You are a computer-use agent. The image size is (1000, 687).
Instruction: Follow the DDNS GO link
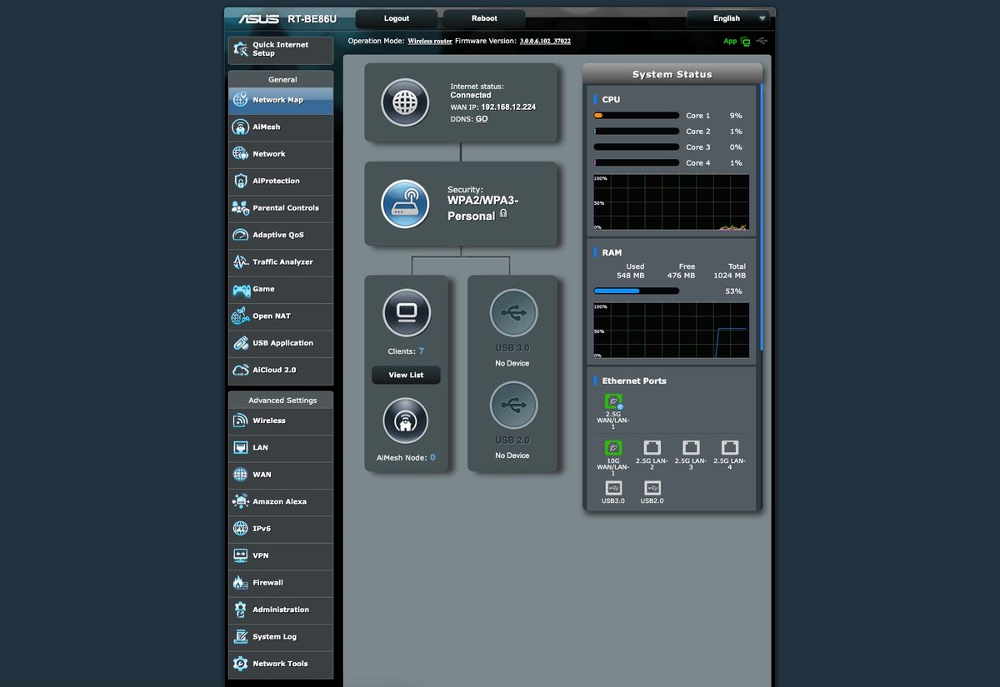tap(482, 119)
